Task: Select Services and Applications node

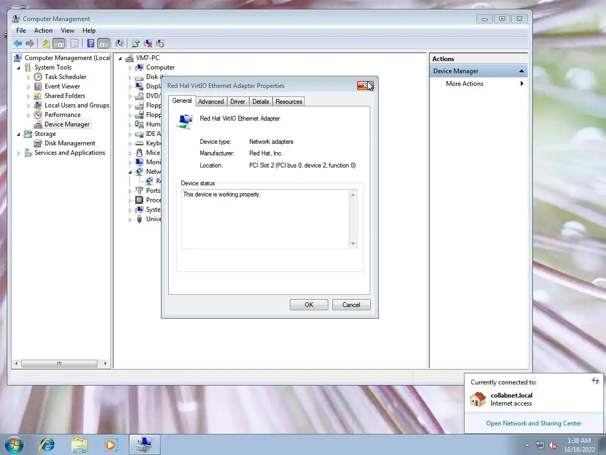Action: [69, 152]
